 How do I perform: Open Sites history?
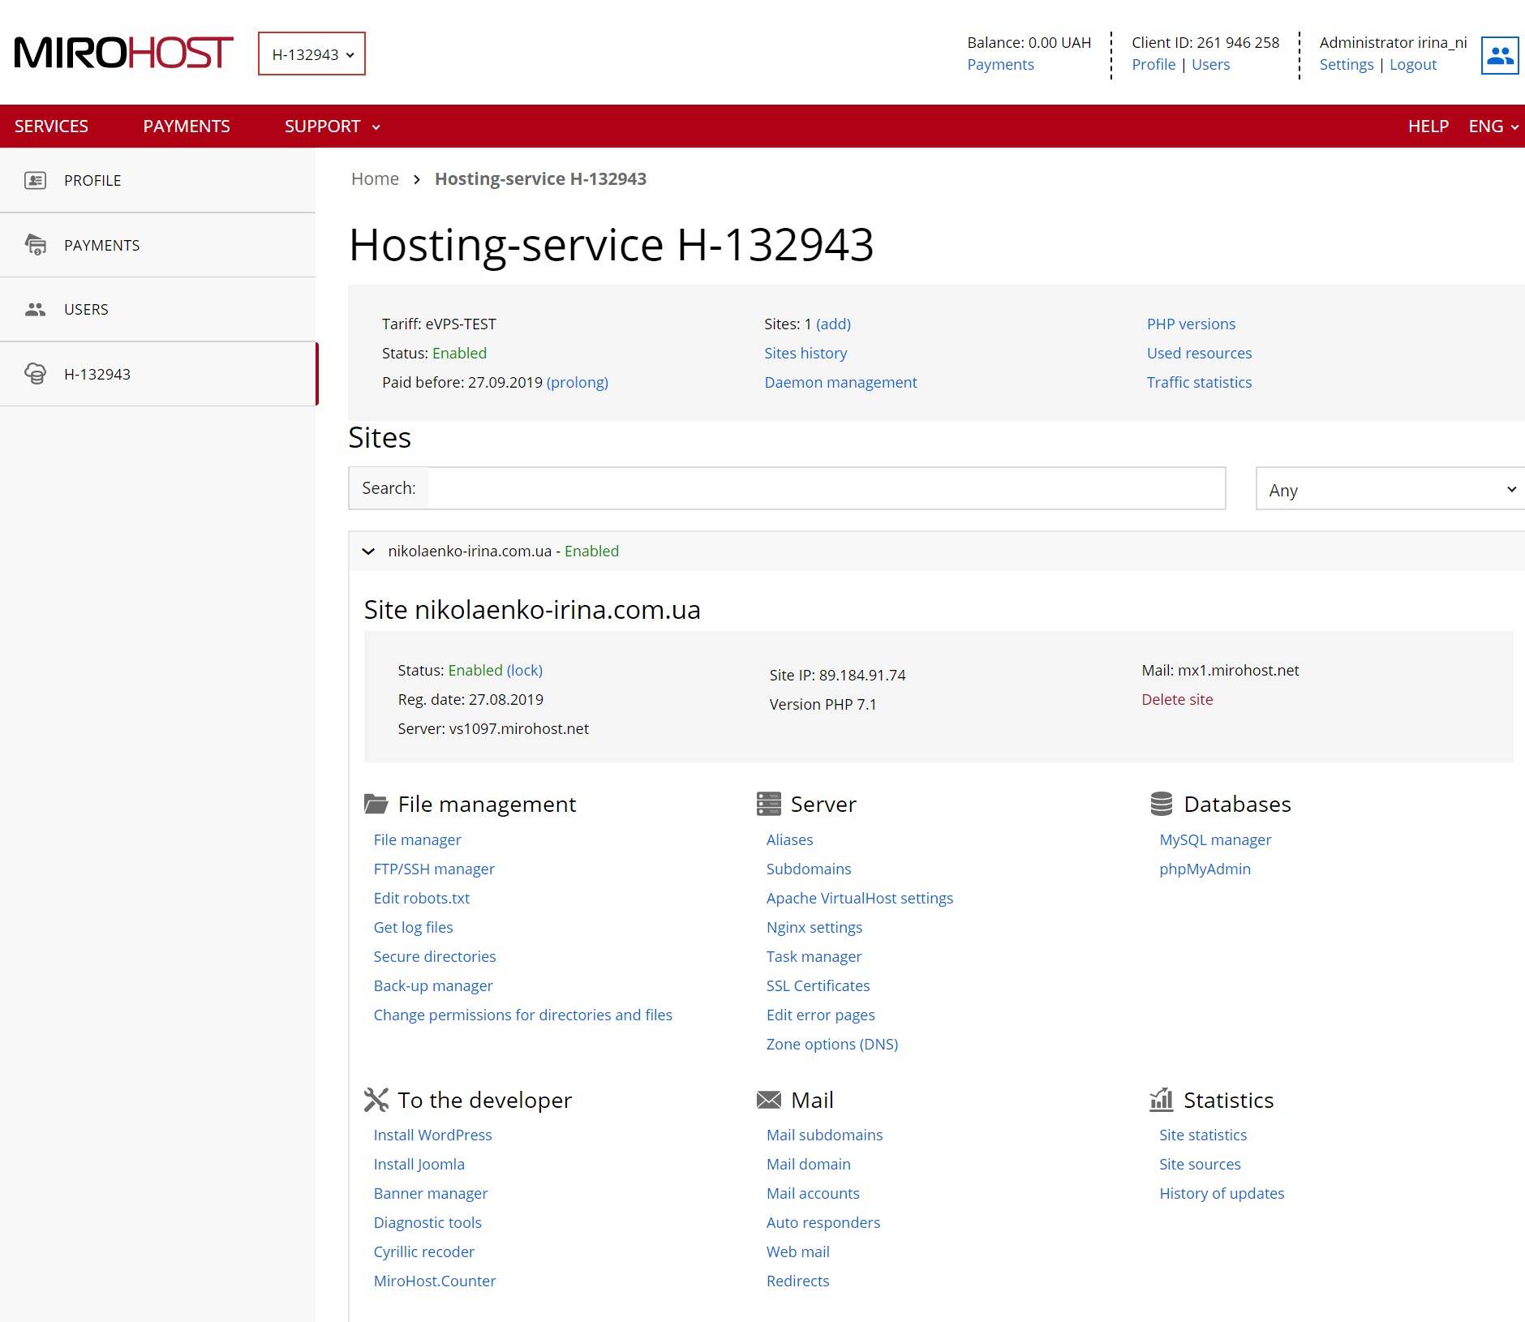805,353
